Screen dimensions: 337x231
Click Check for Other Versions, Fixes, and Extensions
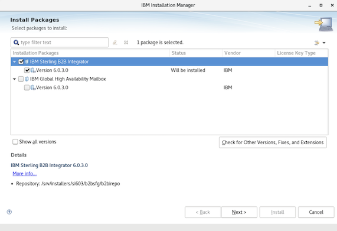coord(273,142)
